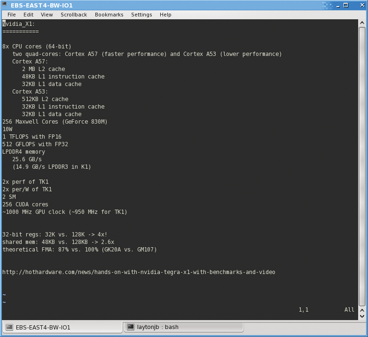Click the '(14.9 GB/s LPDDR3 in K1)' line

52,167
